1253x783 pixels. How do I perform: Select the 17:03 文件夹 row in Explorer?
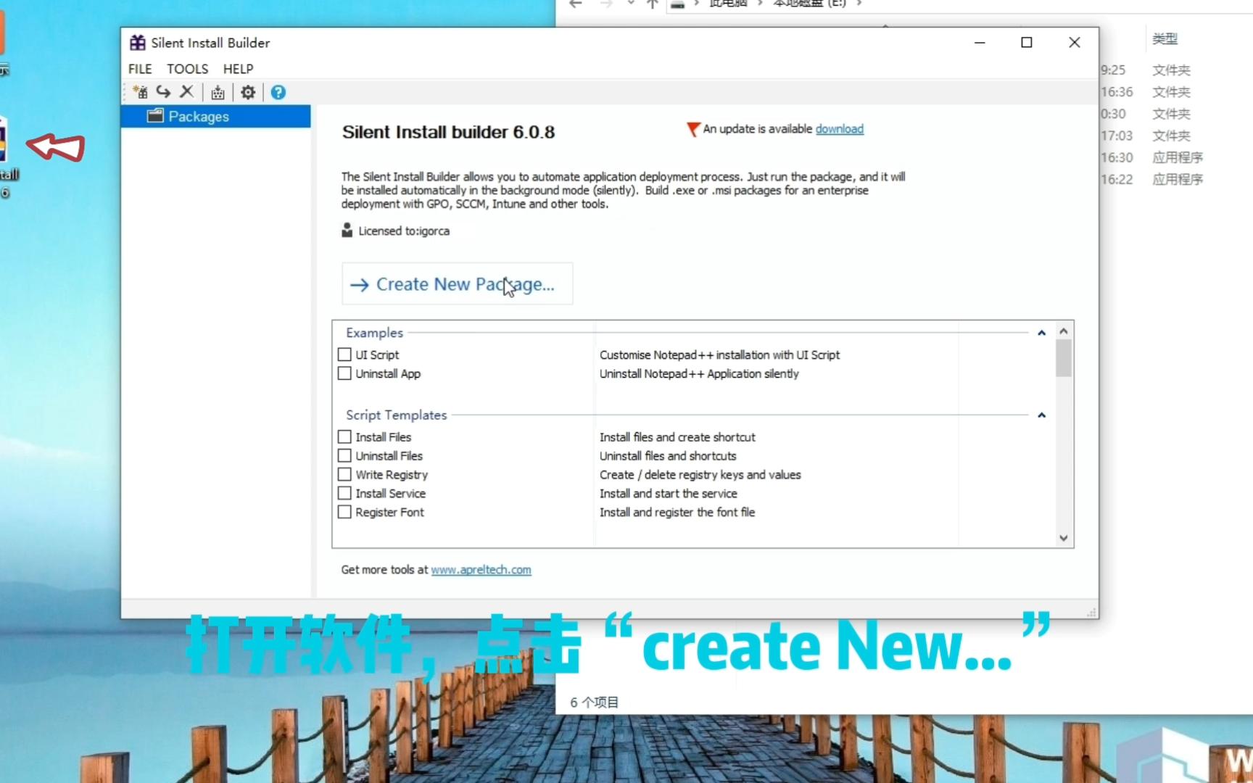click(1175, 136)
